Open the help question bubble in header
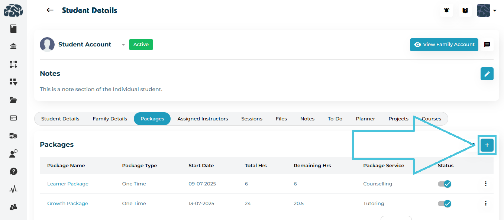The width and height of the screenshot is (504, 220). point(465,10)
